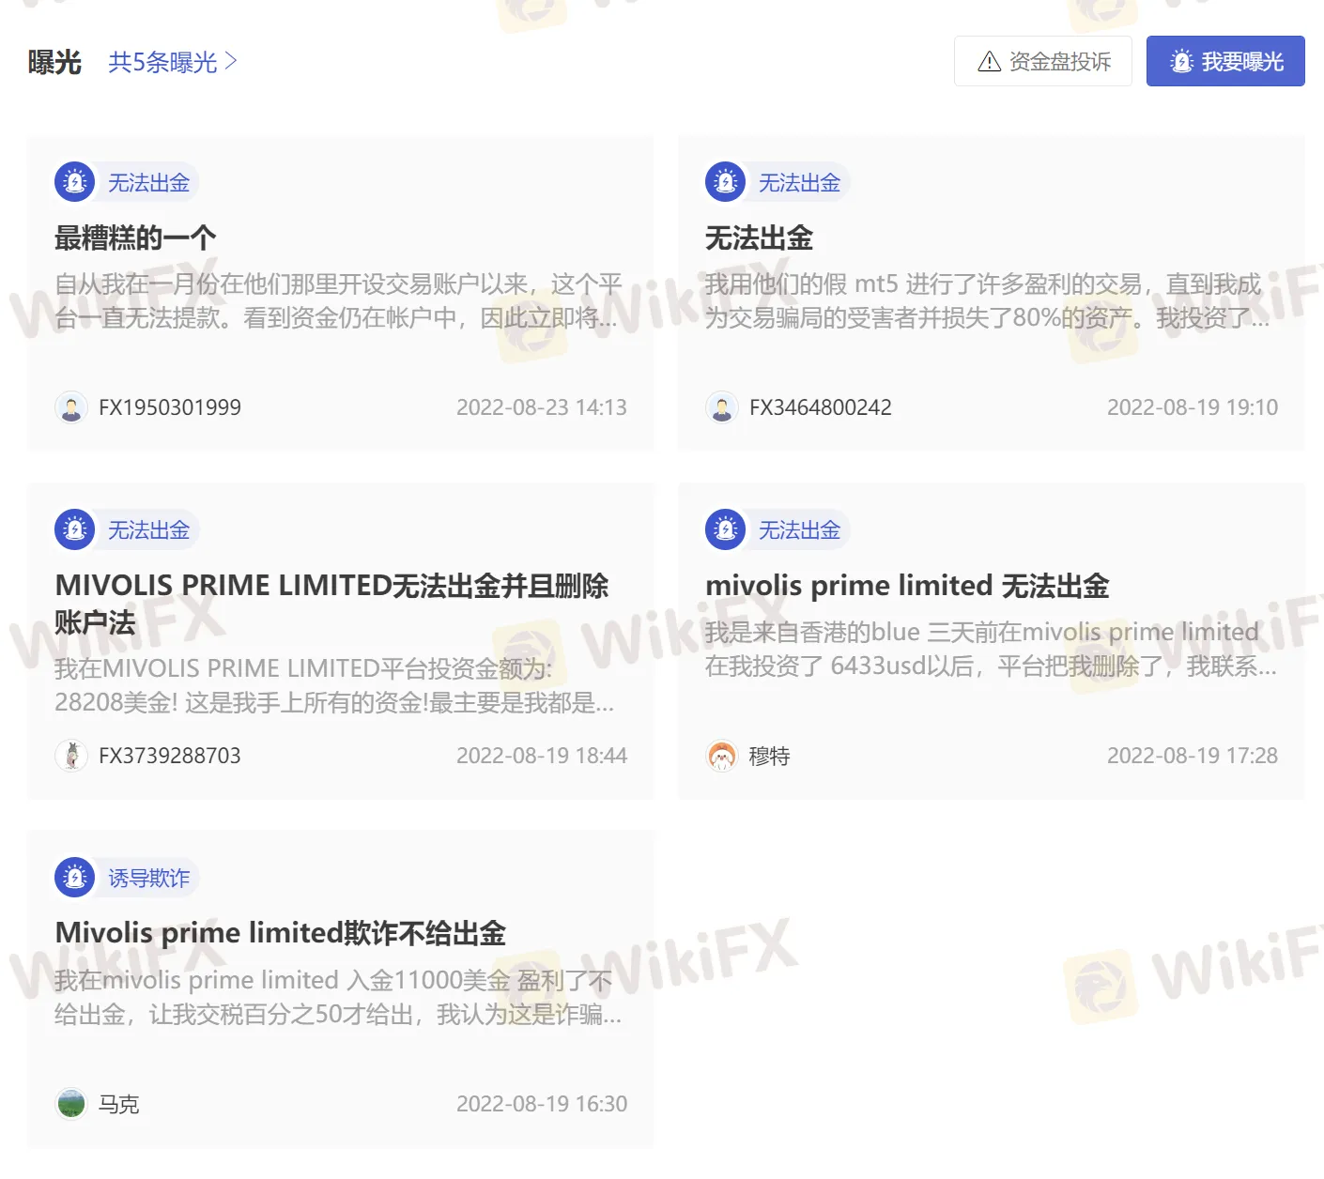Click avatar of user 穆特

[x=722, y=756]
